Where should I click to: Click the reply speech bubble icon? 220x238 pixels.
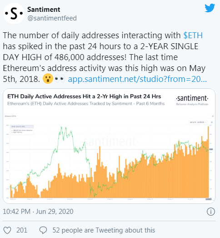tap(43, 230)
